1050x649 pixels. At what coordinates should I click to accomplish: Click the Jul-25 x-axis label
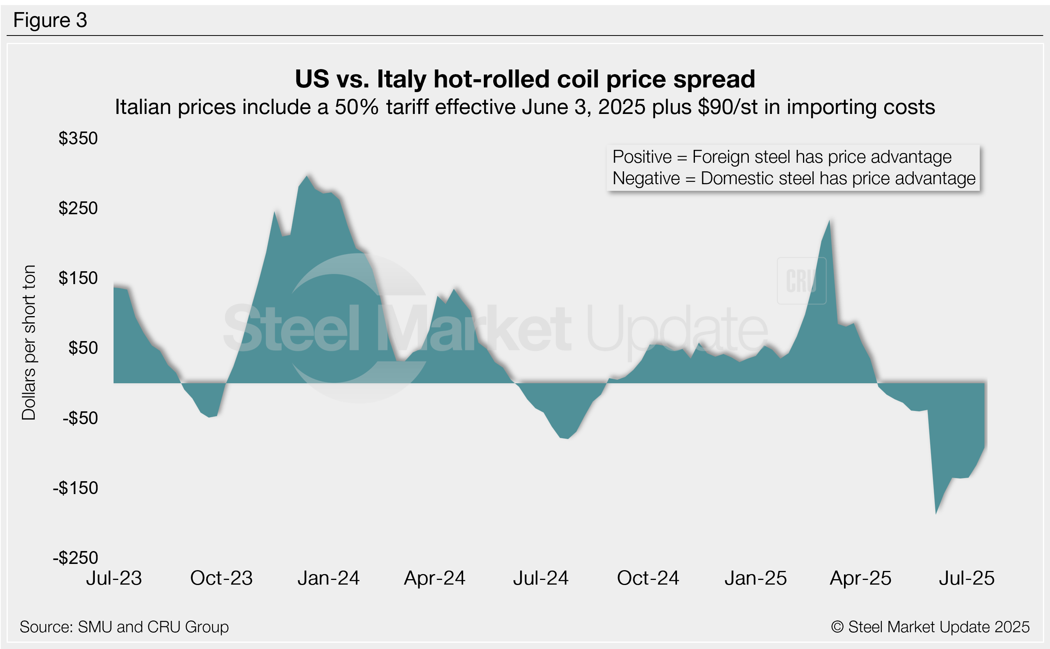point(966,578)
